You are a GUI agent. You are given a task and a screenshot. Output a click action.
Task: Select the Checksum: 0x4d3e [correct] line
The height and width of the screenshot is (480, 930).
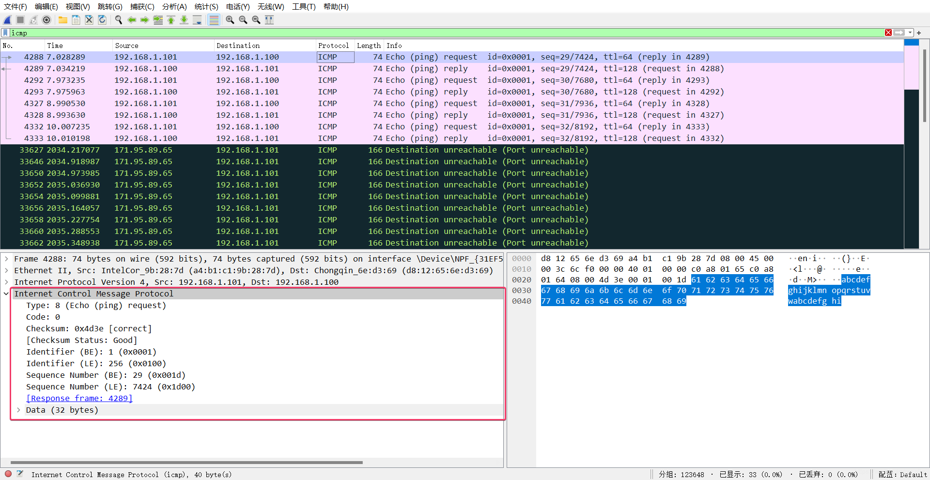pos(89,328)
